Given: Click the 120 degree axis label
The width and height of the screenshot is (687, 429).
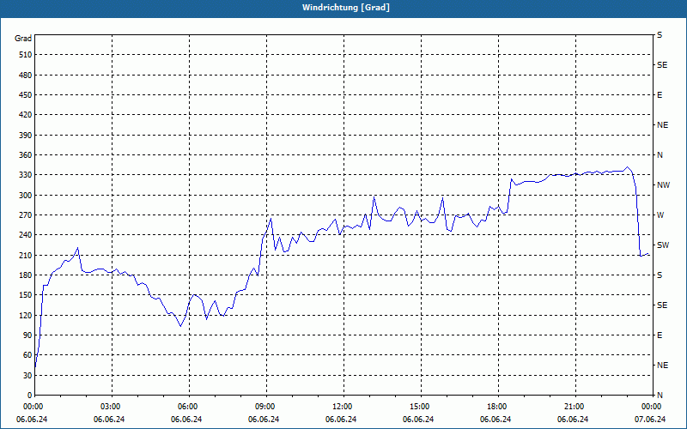Looking at the screenshot, I should coord(26,315).
